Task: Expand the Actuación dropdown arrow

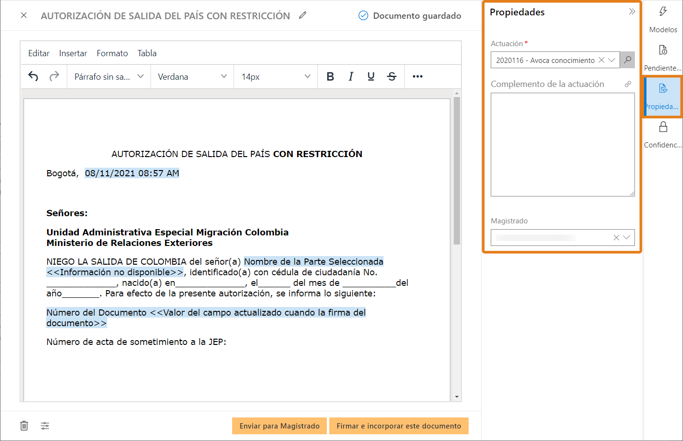Action: pos(612,60)
